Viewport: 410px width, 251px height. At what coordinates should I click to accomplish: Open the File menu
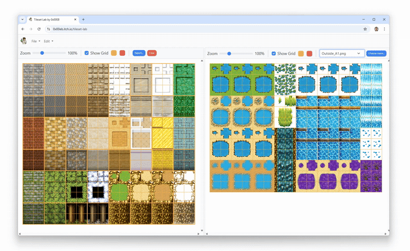(36, 41)
